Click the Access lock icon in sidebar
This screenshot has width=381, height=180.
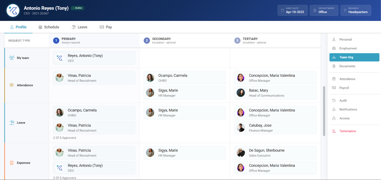(x=334, y=118)
